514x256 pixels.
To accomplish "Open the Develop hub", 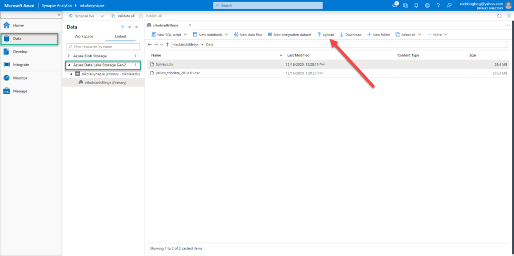I will click(20, 52).
